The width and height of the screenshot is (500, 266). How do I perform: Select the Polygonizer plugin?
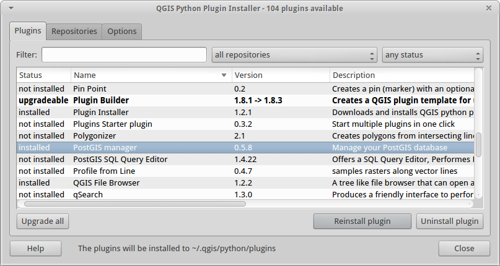click(x=245, y=135)
